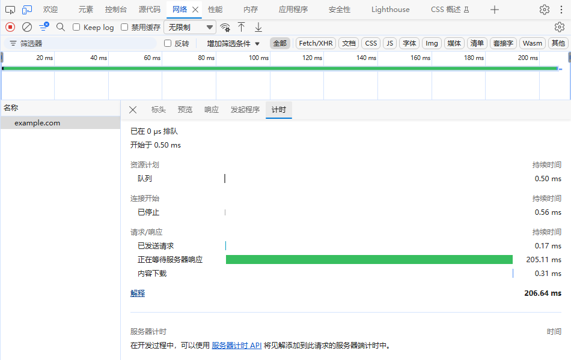Click the 筛选器 input field
Screen dimensions: 571x360
coord(80,44)
